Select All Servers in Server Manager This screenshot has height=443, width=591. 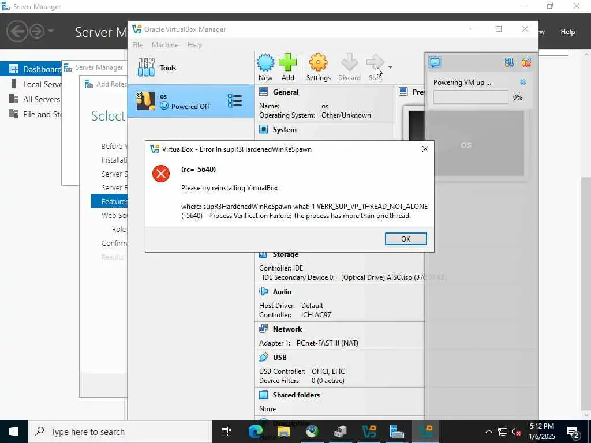(x=35, y=99)
